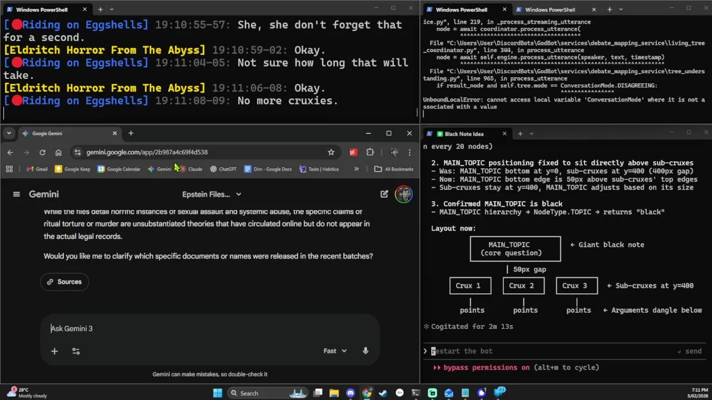Viewport: 712px width, 400px height.
Task: Focus the Chrome address bar URL
Action: (147, 152)
